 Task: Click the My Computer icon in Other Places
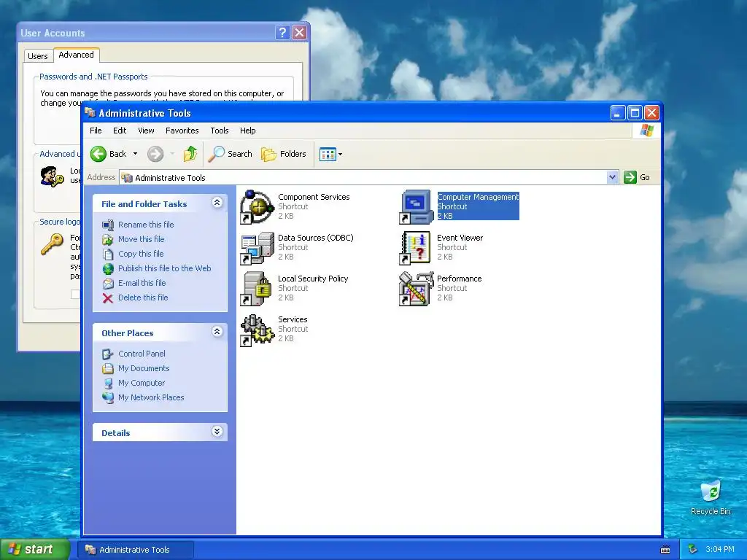[x=108, y=384]
